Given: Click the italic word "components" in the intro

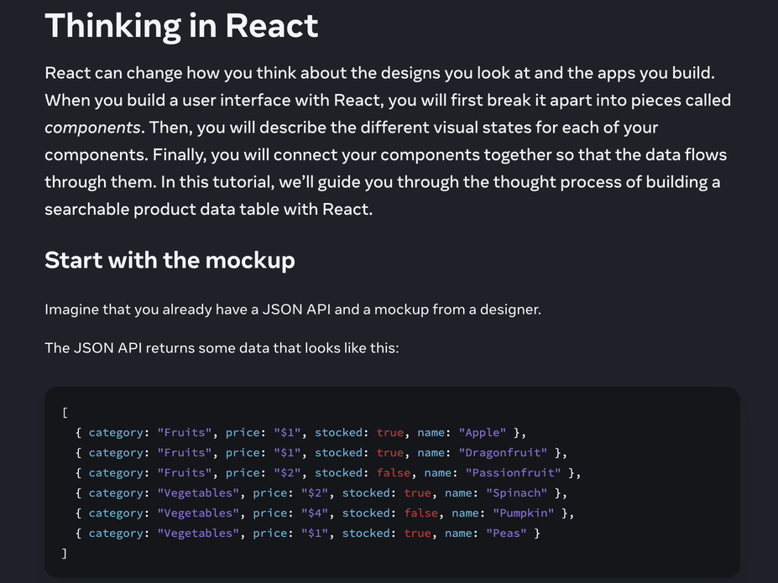Looking at the screenshot, I should (x=93, y=128).
